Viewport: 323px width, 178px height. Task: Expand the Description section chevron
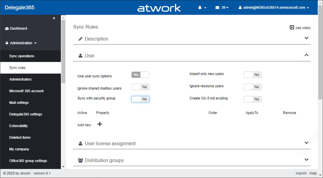pyautogui.click(x=306, y=38)
